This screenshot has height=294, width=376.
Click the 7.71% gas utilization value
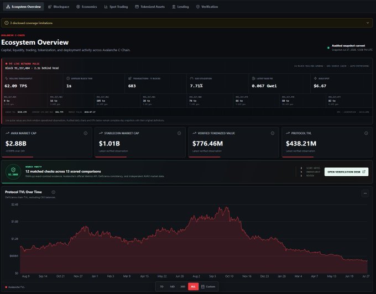tap(196, 86)
